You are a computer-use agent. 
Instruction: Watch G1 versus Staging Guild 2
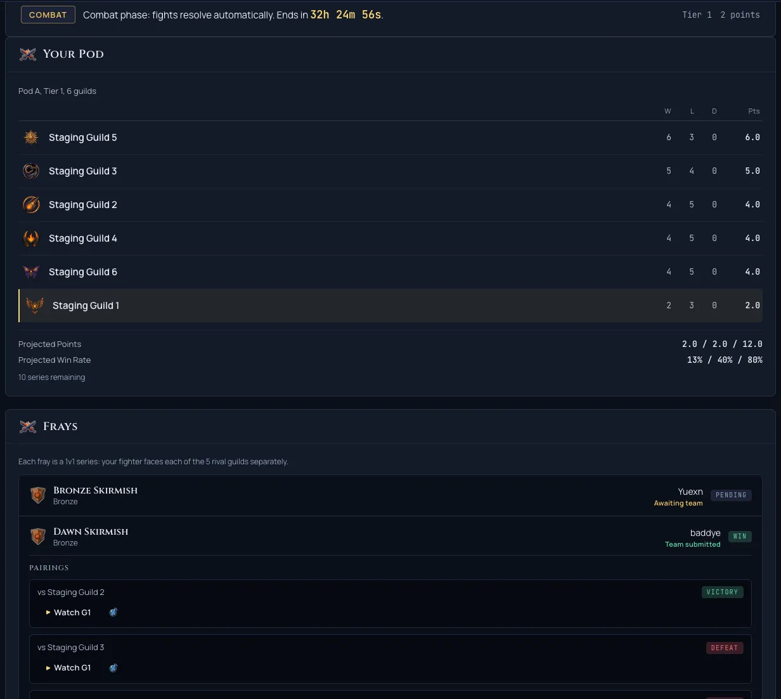pyautogui.click(x=68, y=612)
